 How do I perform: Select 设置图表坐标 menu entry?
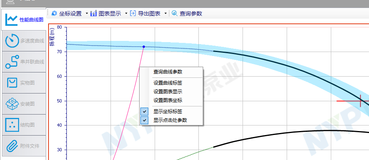point(171,100)
